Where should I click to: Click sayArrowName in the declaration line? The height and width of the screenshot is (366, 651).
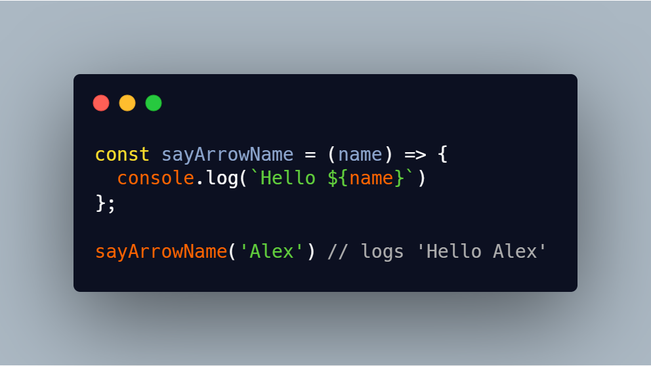pos(228,154)
